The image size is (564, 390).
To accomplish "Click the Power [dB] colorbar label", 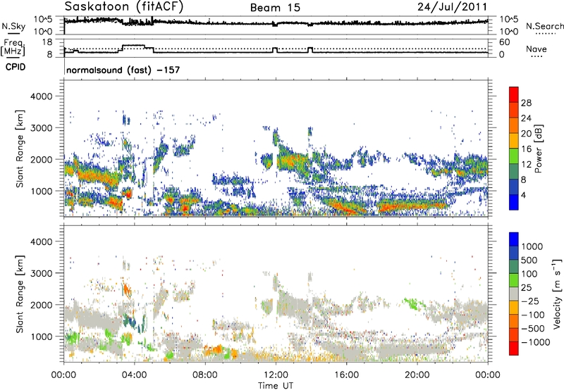I will pos(538,149).
